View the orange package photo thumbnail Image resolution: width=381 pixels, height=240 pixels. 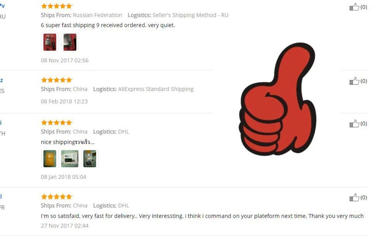(x=50, y=159)
